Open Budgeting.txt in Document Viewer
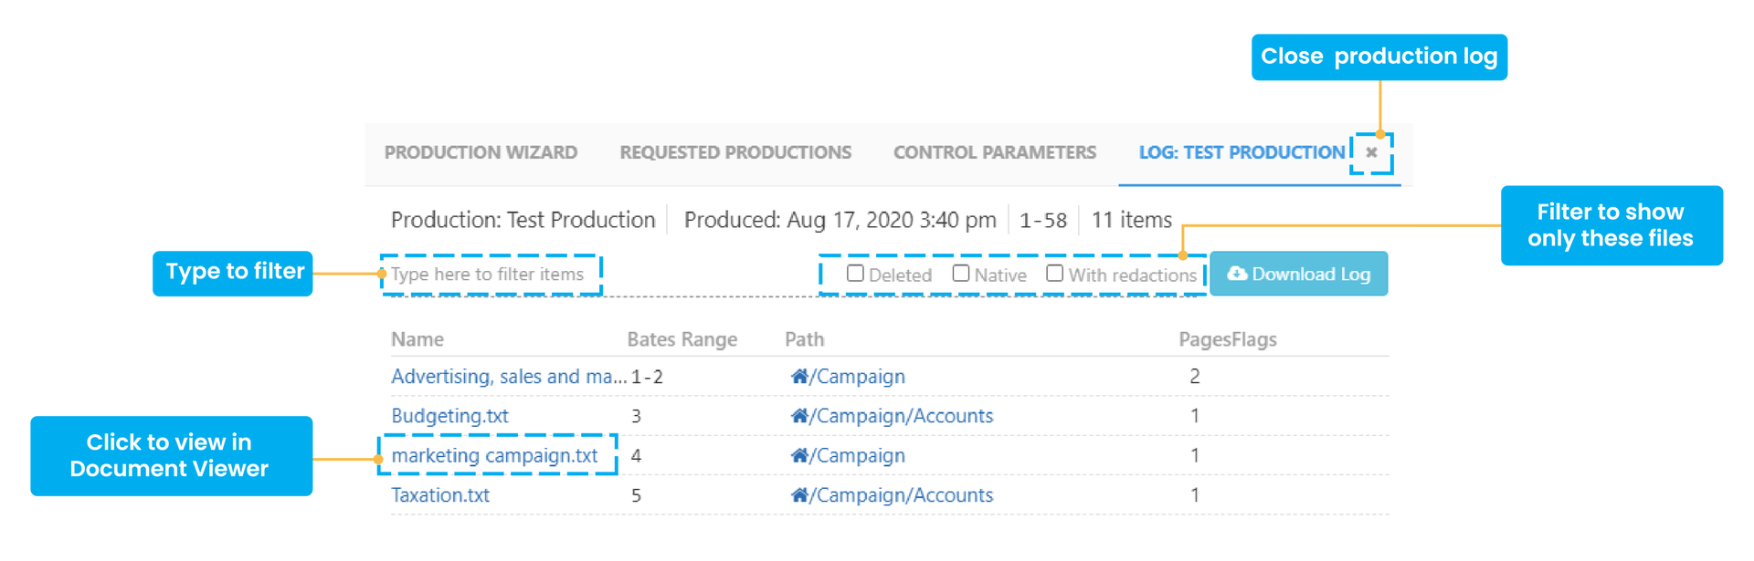Image resolution: width=1754 pixels, height=561 pixels. point(449,416)
